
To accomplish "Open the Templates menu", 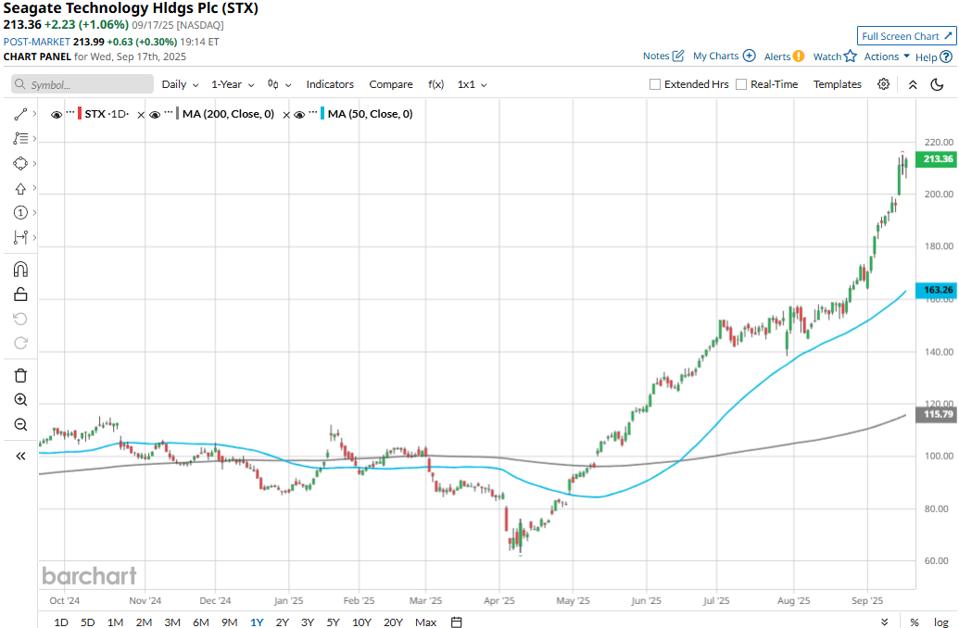I will 838,84.
